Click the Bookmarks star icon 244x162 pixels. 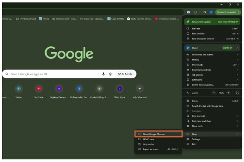[x=188, y=70]
